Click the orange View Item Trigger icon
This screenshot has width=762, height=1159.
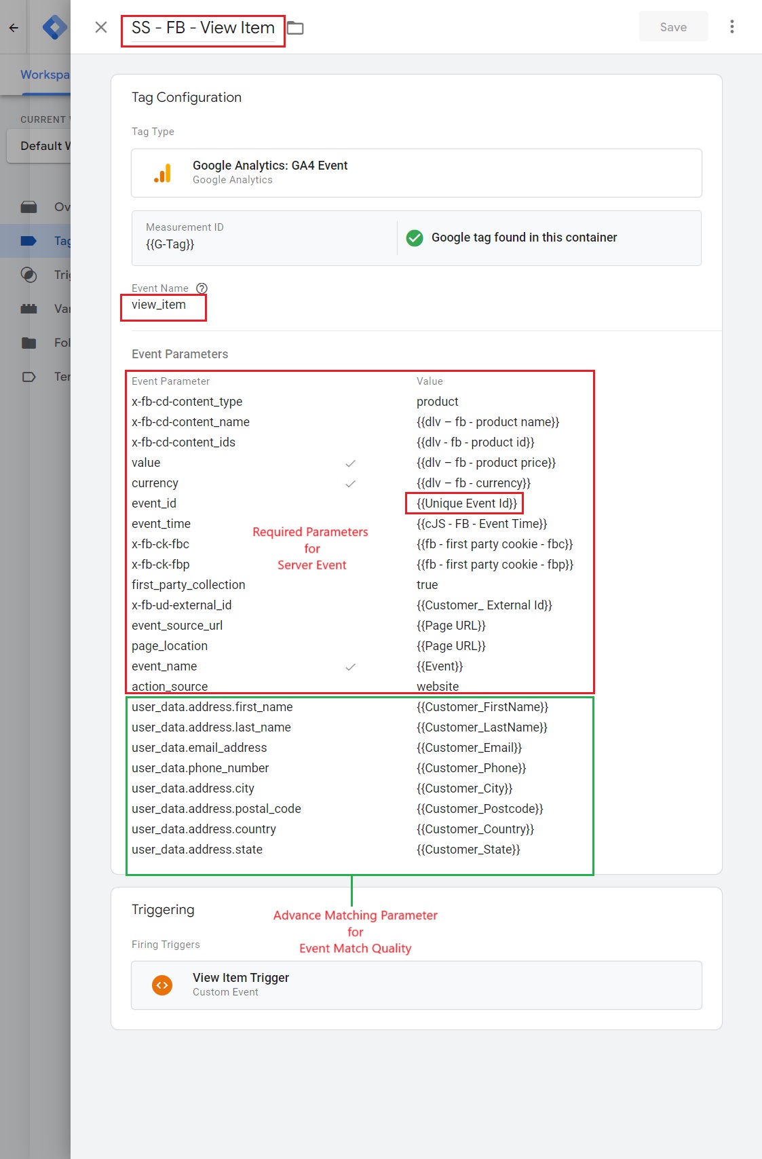(162, 985)
